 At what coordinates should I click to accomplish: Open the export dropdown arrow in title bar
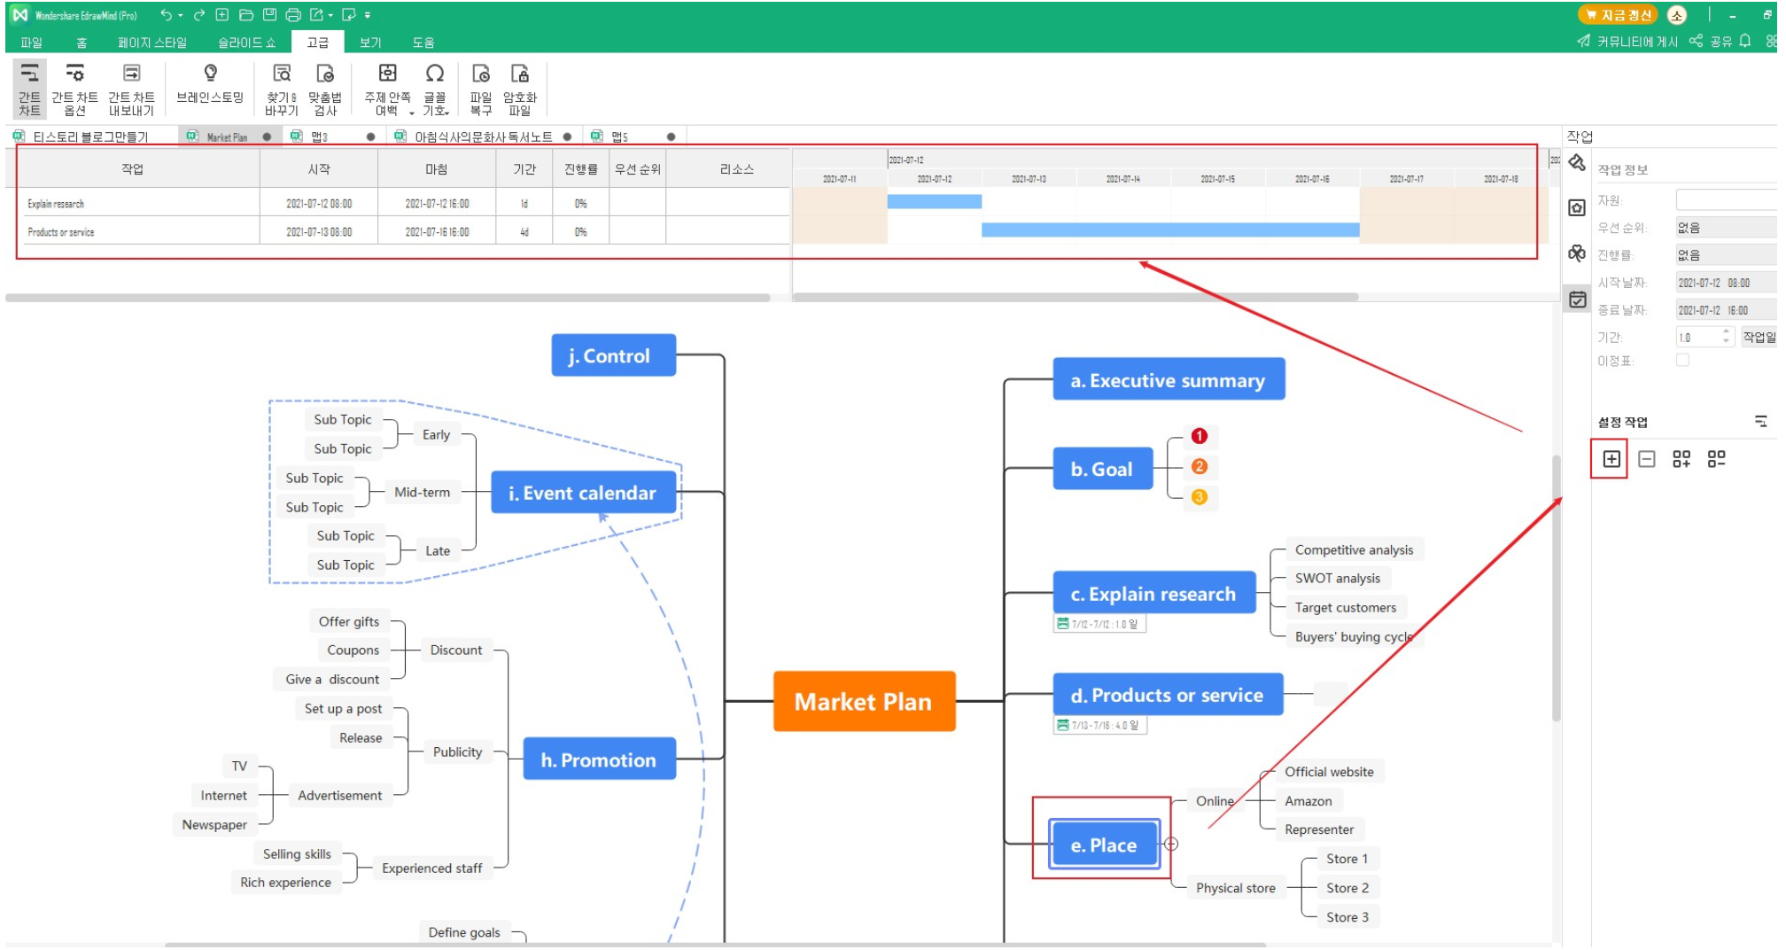[x=330, y=15]
